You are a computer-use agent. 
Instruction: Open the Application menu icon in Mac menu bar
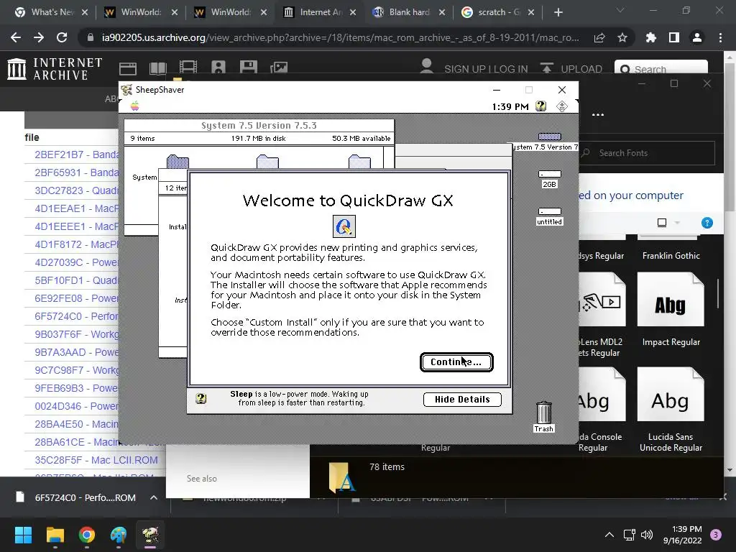(561, 106)
